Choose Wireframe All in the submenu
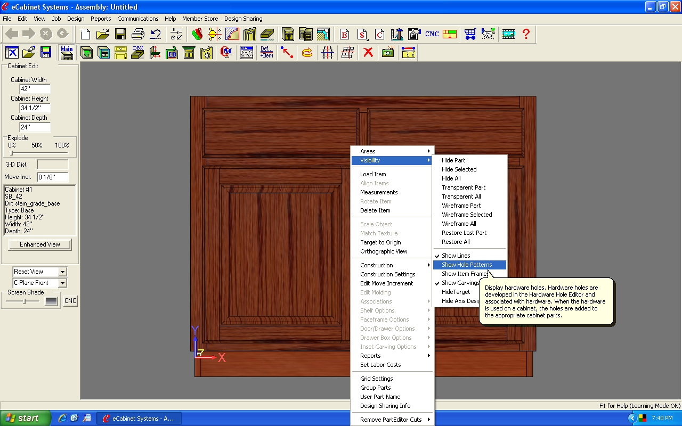The width and height of the screenshot is (682, 426). click(469, 224)
